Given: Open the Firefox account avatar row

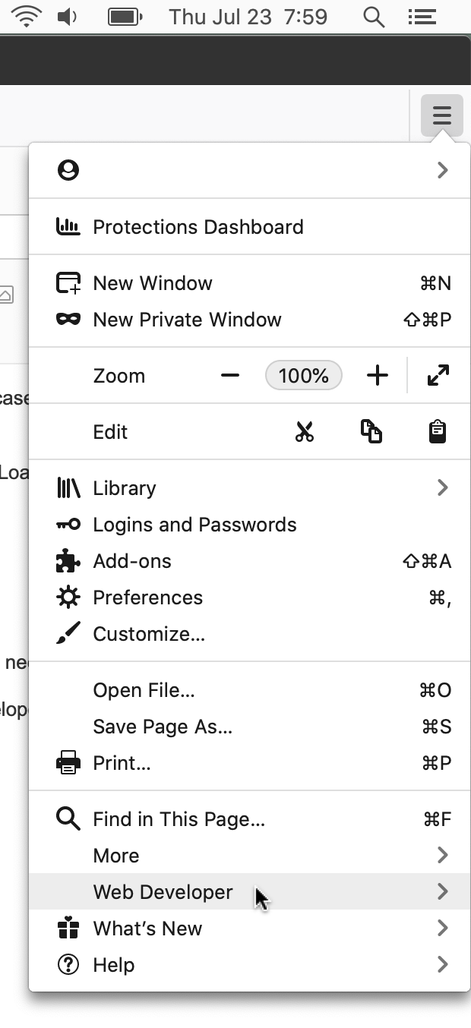Looking at the screenshot, I should 249,170.
